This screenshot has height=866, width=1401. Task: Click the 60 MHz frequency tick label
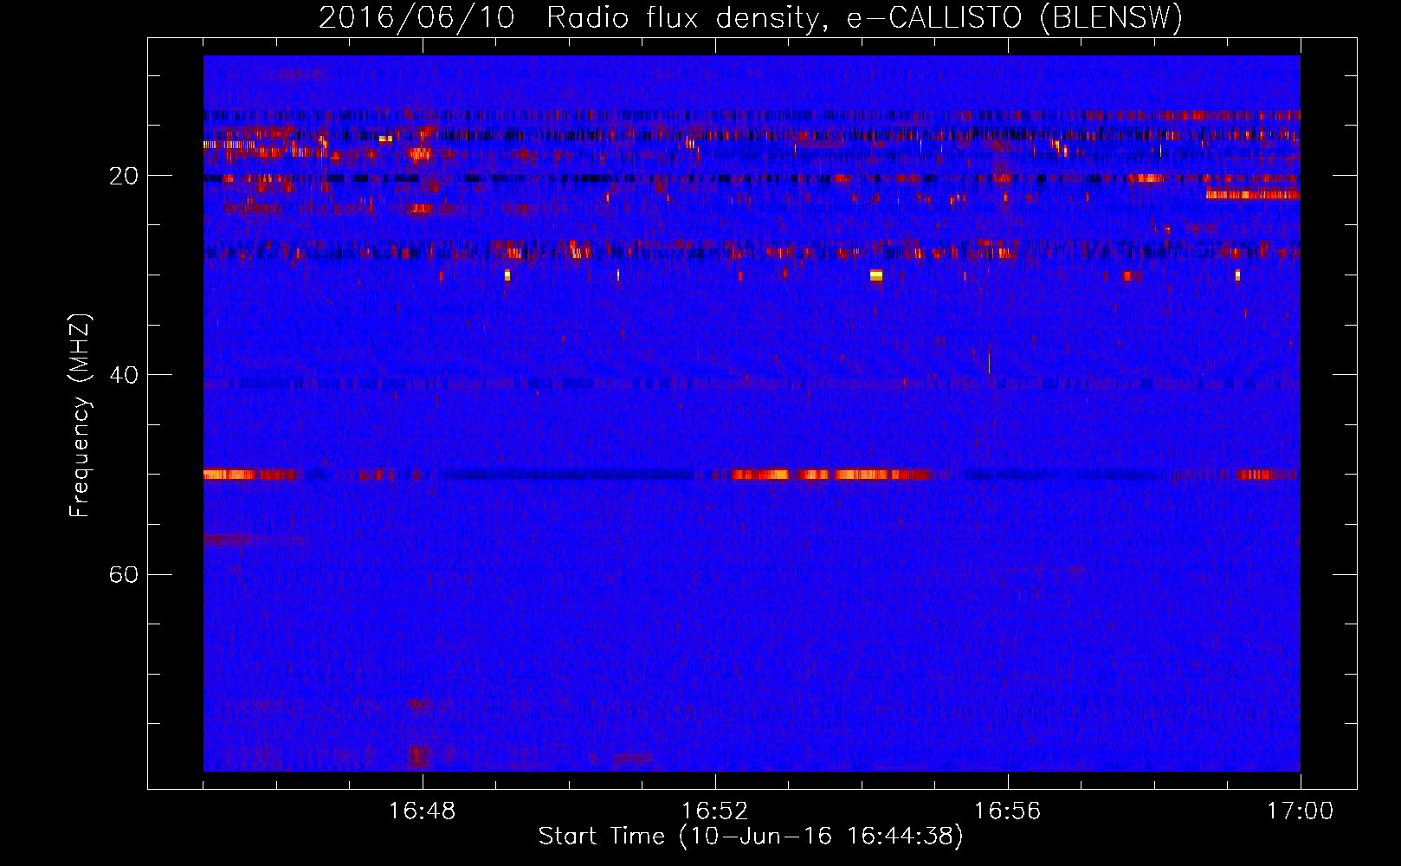(123, 574)
